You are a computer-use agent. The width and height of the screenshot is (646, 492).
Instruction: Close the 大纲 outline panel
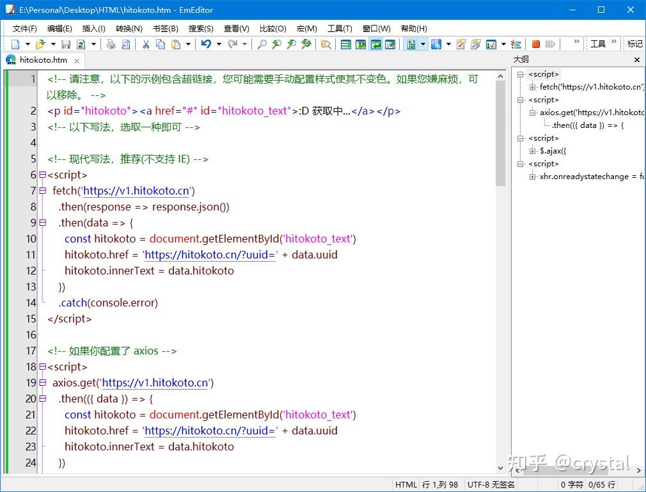637,60
